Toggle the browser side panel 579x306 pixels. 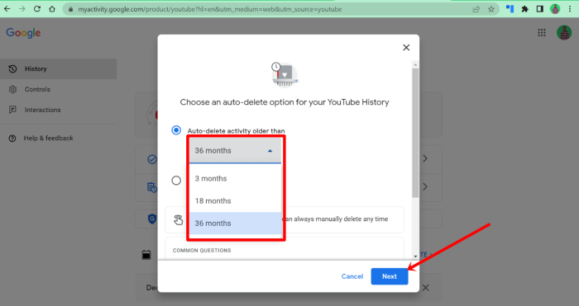[540, 9]
